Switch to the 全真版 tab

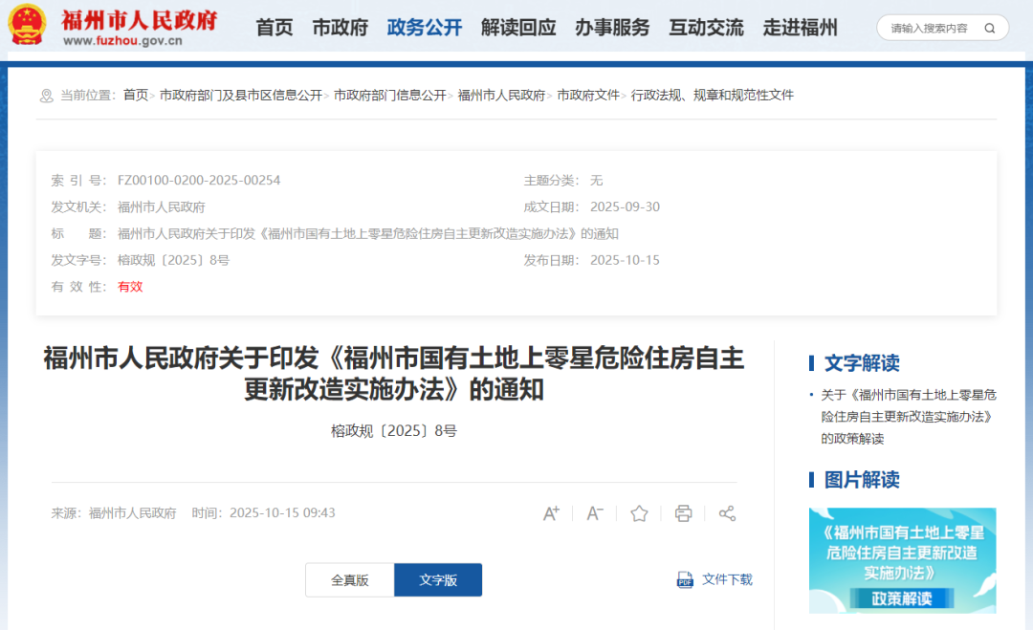pos(349,579)
